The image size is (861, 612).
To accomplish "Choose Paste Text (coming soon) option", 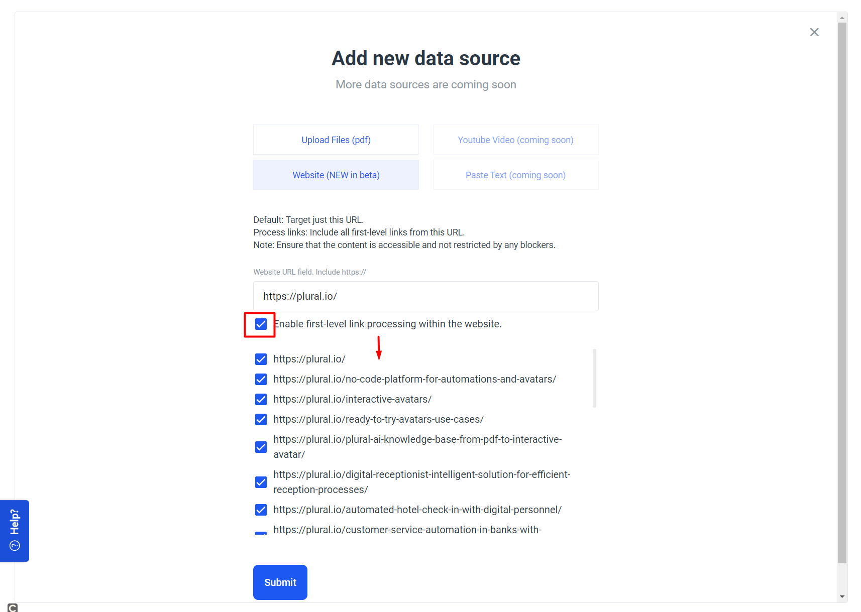I will [515, 175].
